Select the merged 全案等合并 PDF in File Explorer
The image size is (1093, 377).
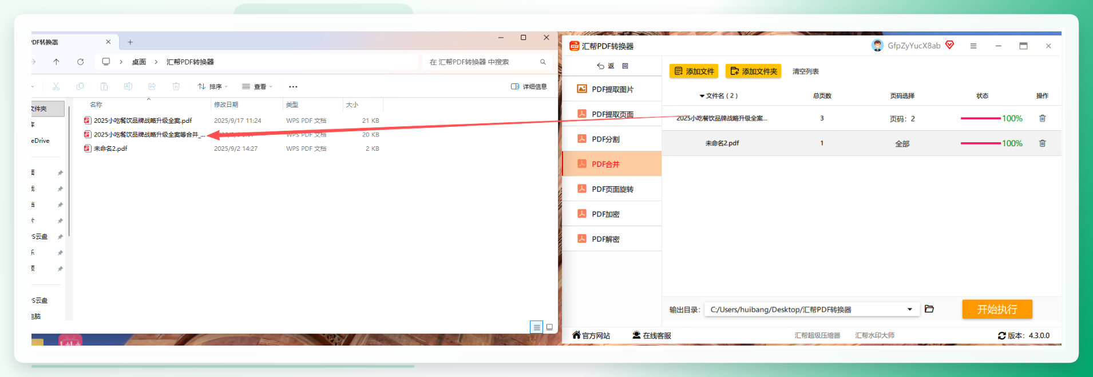(145, 135)
